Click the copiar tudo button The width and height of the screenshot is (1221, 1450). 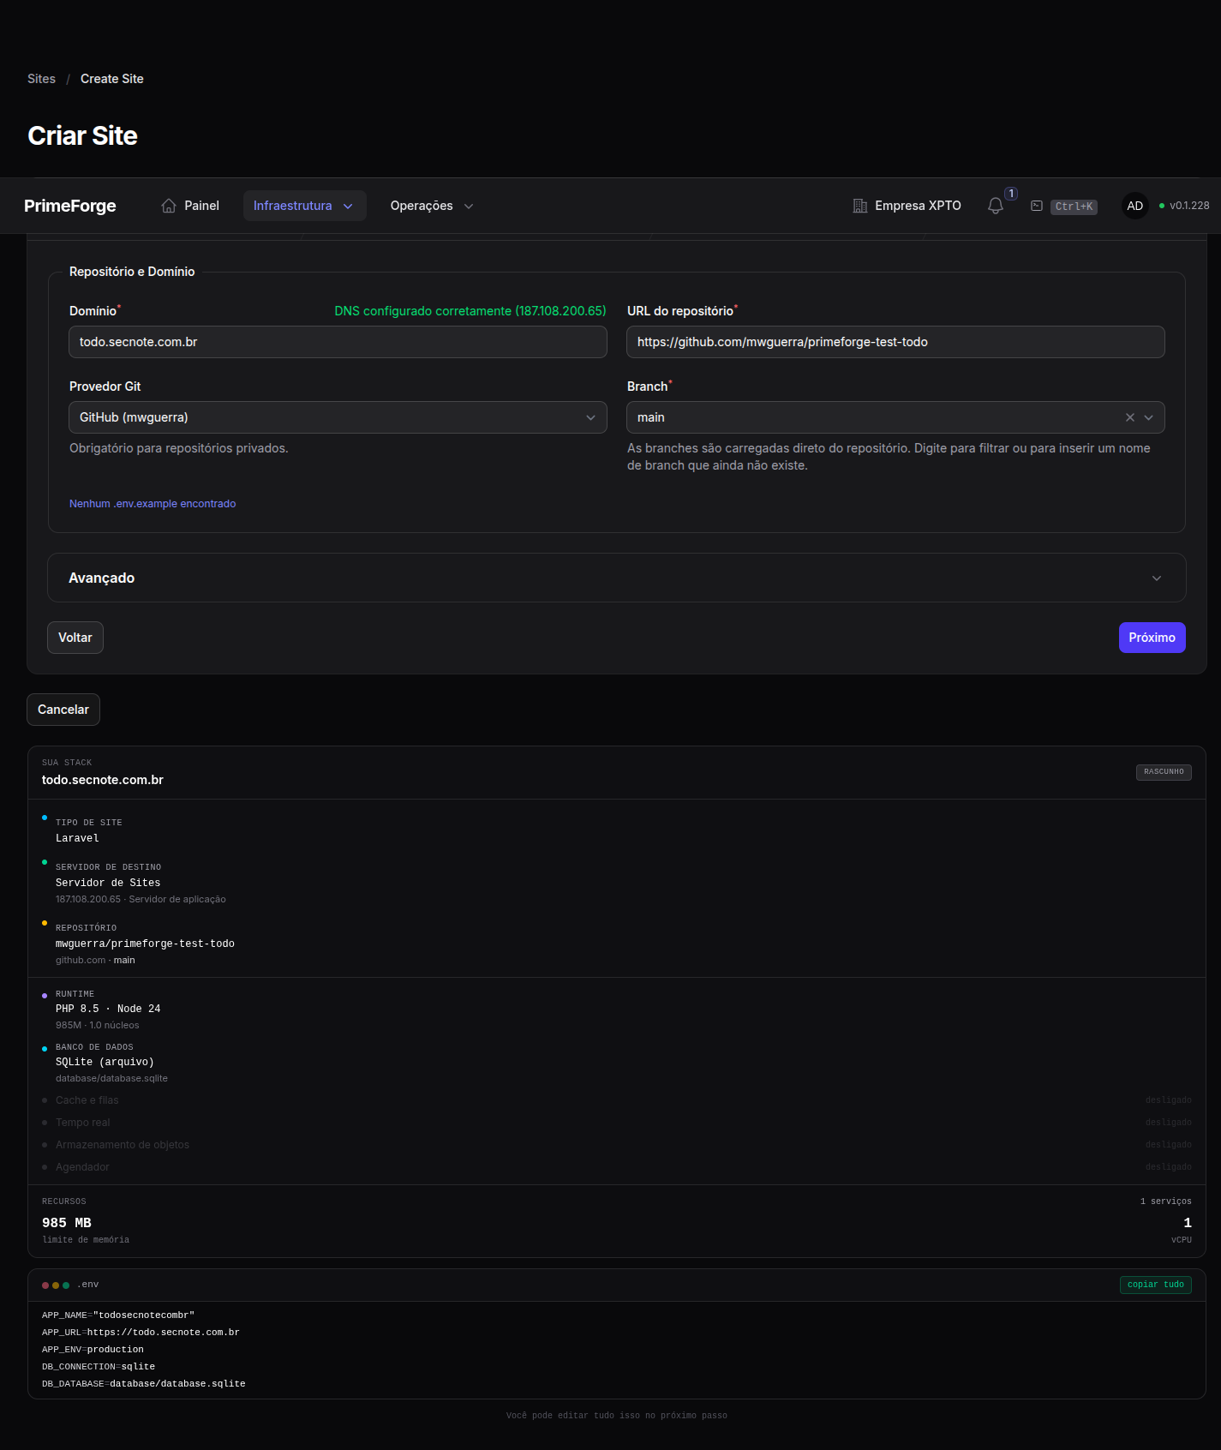[x=1155, y=1285]
